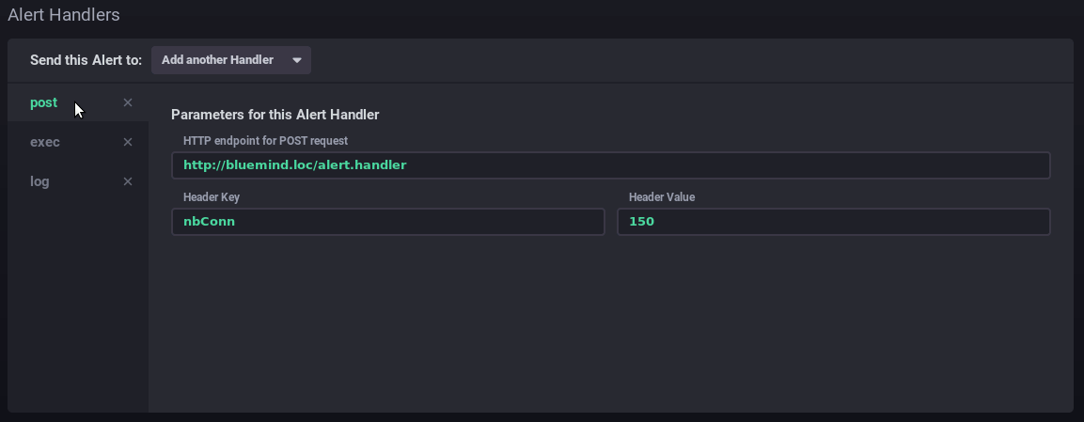Click the Parameters for this Alert Handler heading
1084x422 pixels.
(275, 115)
